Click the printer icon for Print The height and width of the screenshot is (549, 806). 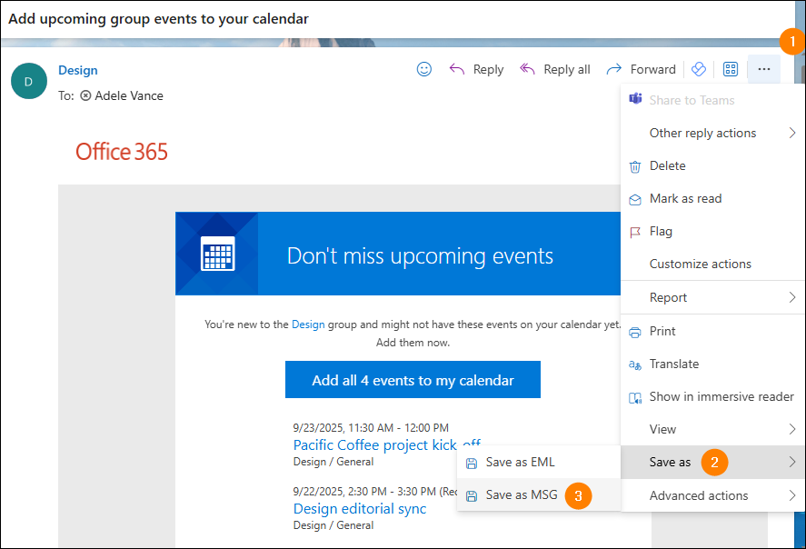(x=635, y=332)
